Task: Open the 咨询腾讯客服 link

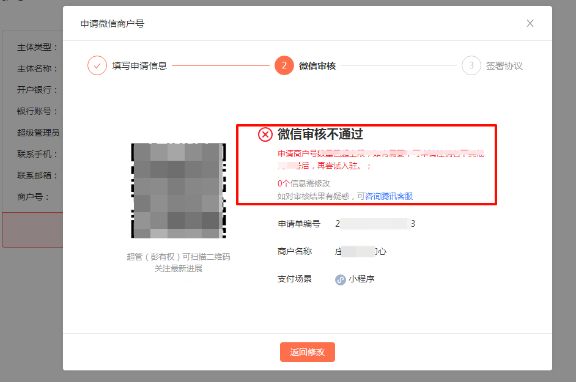Action: click(389, 196)
